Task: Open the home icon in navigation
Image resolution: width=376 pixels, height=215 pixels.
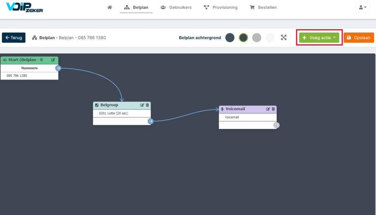Action: coord(109,7)
